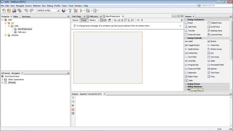Expand the Swing Windows palette category
This screenshot has height=131, width=233.
[186, 87]
